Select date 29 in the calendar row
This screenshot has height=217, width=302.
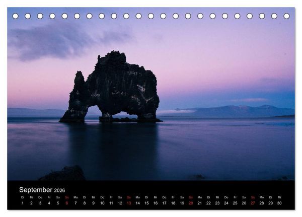(271, 203)
